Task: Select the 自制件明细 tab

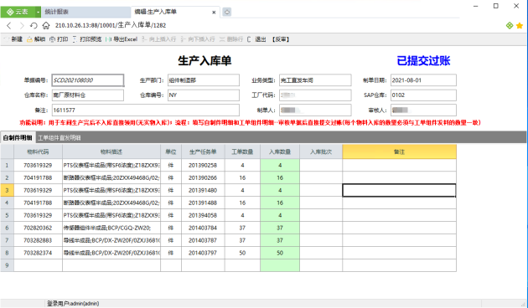Action: pyautogui.click(x=18, y=138)
